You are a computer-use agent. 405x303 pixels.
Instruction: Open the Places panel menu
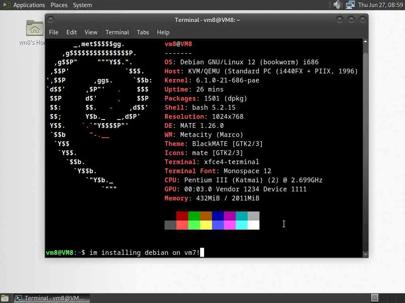coord(59,5)
